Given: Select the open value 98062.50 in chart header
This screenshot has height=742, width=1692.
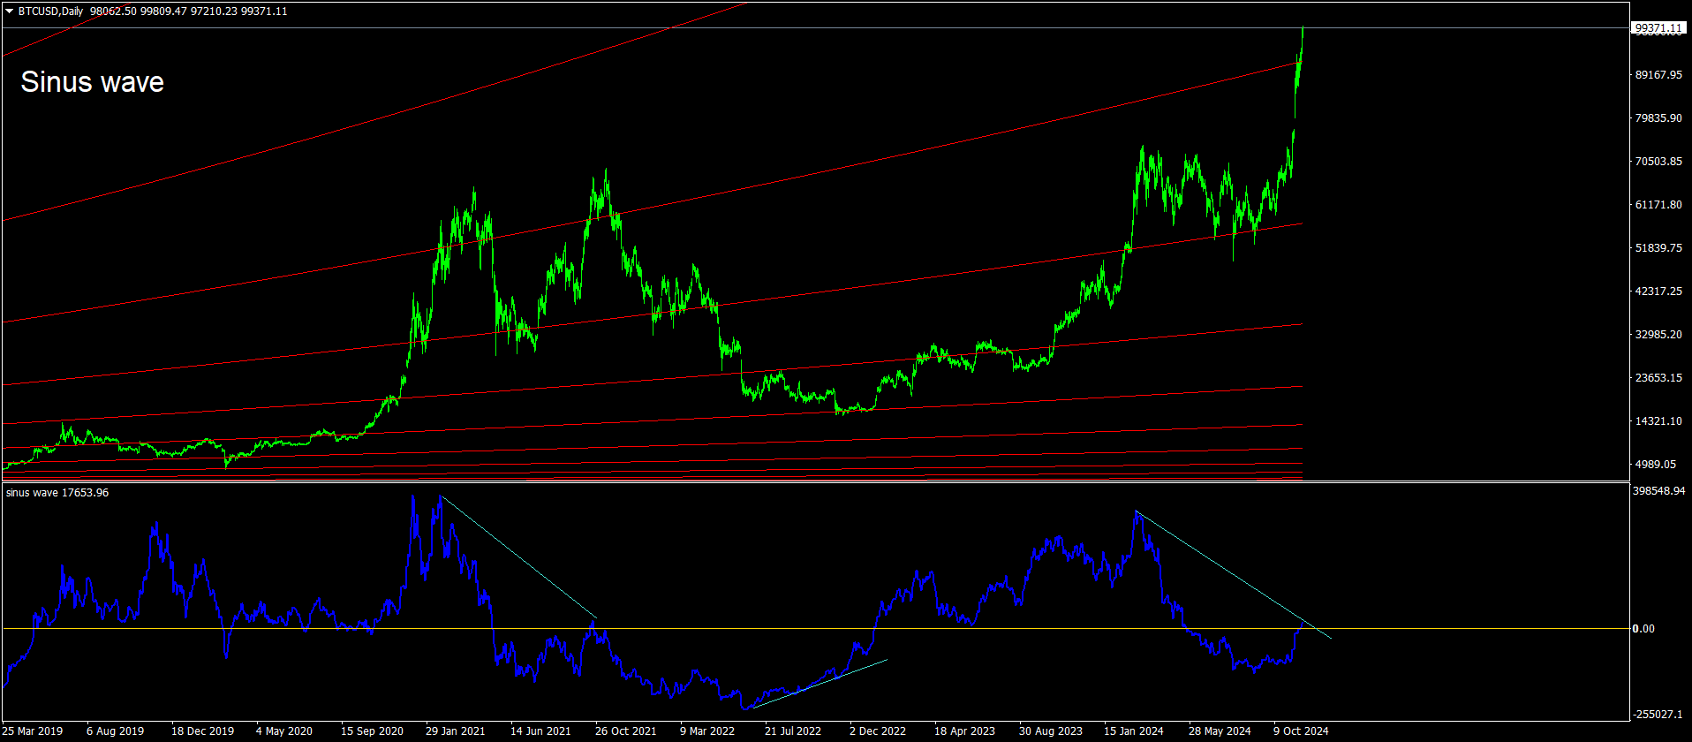Looking at the screenshot, I should (x=111, y=11).
